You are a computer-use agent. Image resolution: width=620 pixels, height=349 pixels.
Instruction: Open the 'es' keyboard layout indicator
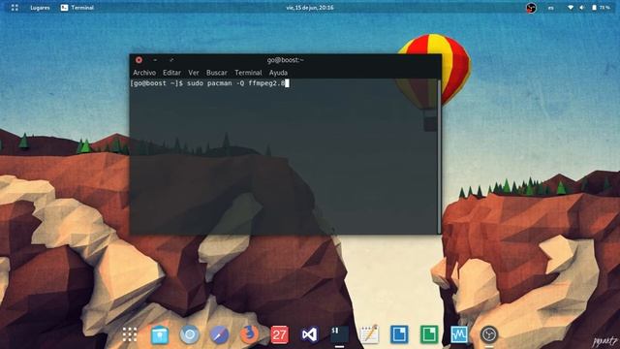(x=551, y=8)
